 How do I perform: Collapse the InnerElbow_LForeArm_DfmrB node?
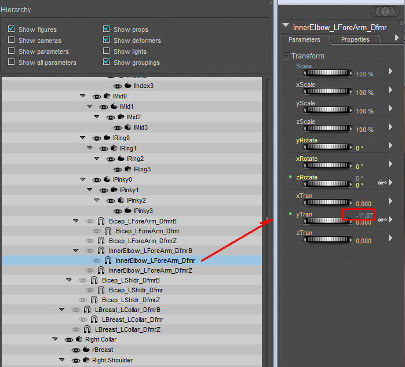[76, 250]
